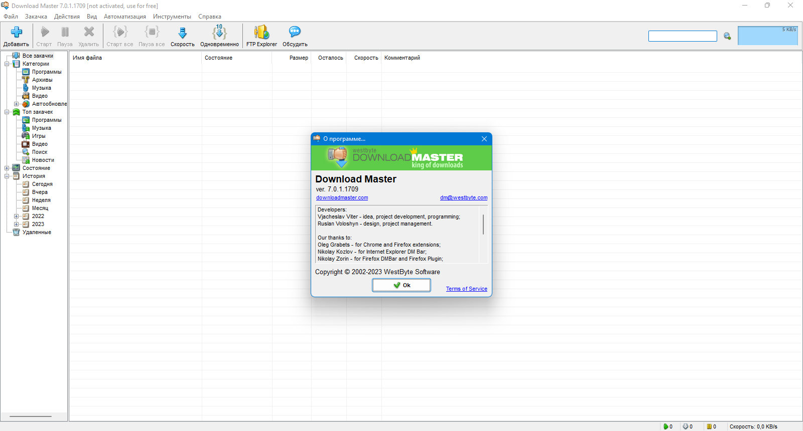Viewport: 803px width, 431px height.
Task: Click the magnifier search icon beside the search box
Action: (727, 36)
